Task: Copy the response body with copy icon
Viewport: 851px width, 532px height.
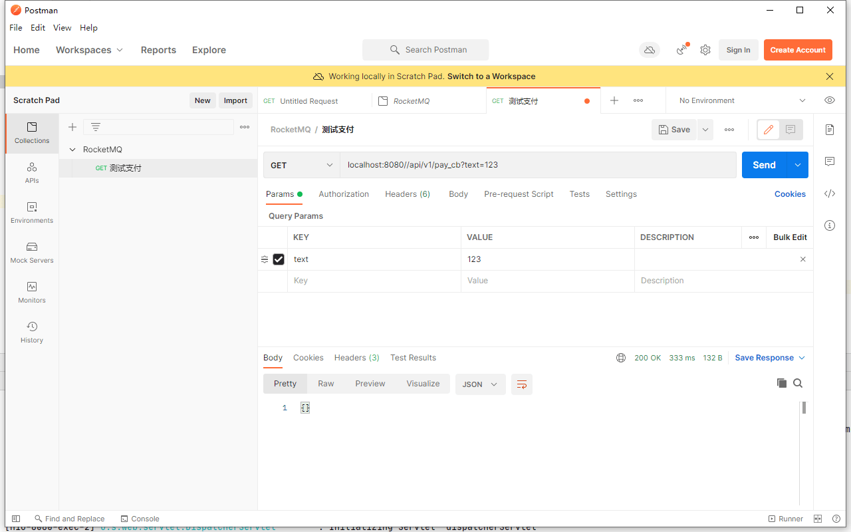Action: [x=782, y=383]
